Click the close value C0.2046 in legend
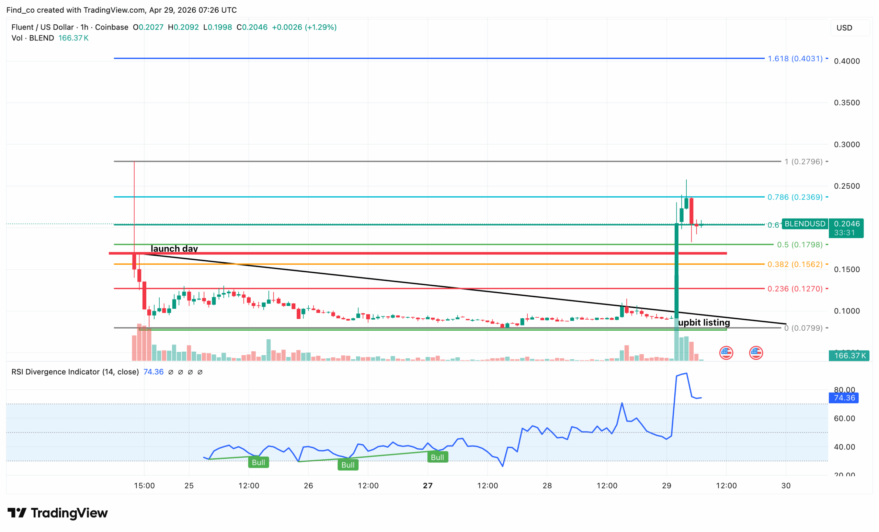The height and width of the screenshot is (532, 879). [252, 27]
